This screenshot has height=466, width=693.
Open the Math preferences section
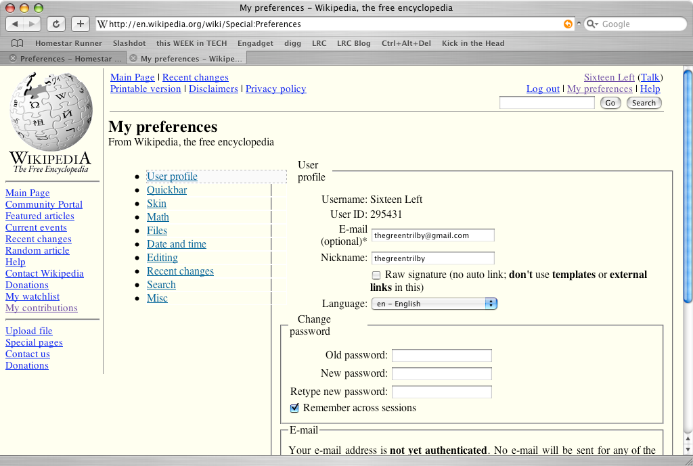point(158,217)
